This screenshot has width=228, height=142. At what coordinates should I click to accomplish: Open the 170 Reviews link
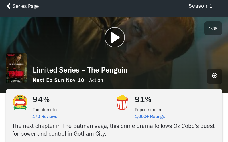[x=45, y=117]
